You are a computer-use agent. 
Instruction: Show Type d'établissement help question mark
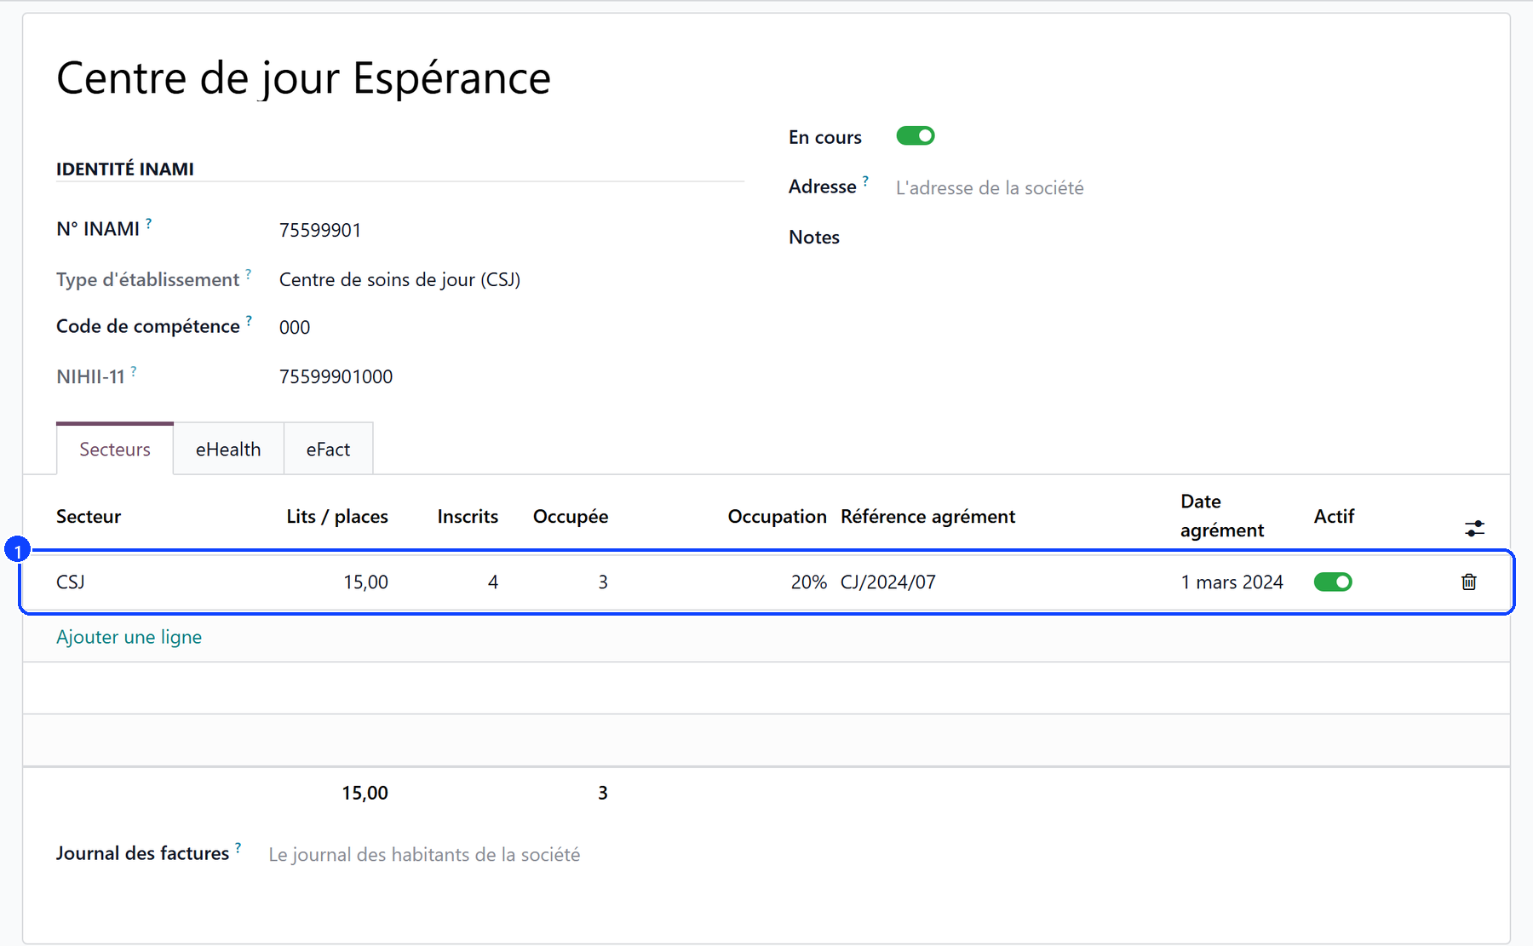point(249,274)
